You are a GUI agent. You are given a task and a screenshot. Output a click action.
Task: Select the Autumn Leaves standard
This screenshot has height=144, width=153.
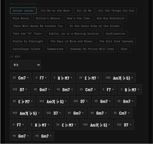point(23,11)
